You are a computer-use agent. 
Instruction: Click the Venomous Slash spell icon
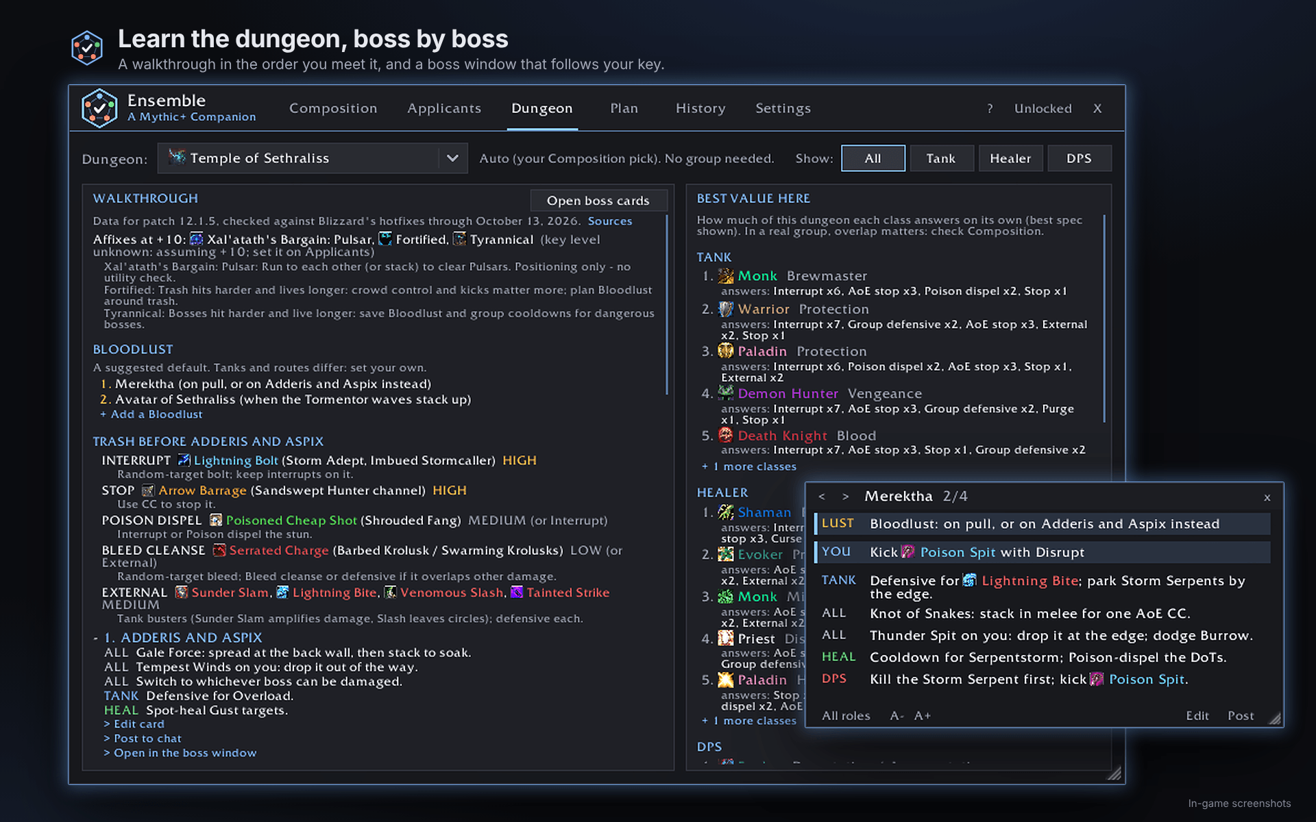[390, 592]
